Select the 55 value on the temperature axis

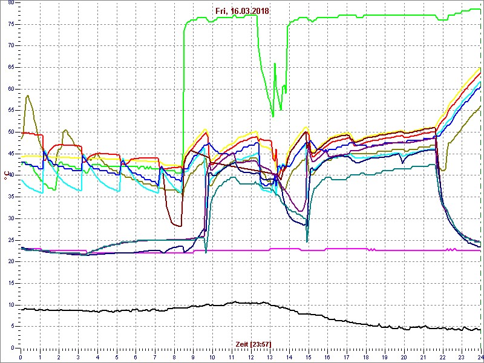point(11,111)
